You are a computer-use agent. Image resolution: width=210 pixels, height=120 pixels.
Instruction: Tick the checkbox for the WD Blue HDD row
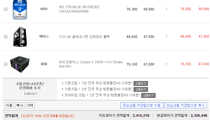6,9
